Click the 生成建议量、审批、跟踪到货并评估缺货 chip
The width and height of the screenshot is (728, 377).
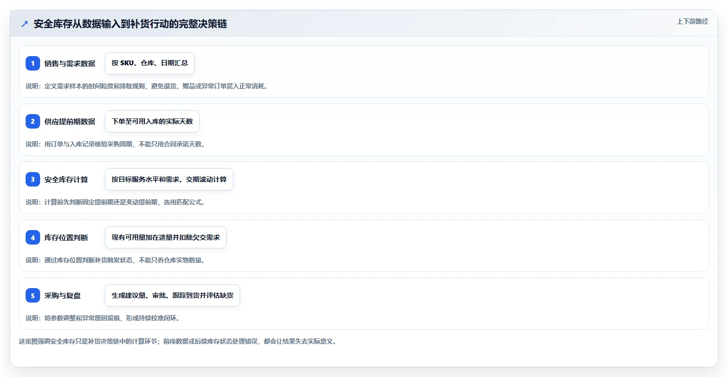(x=172, y=295)
